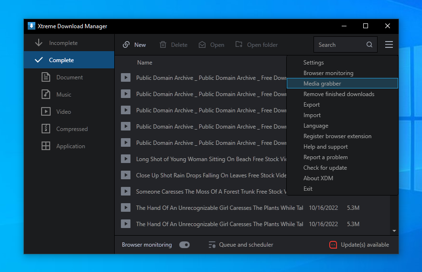Click the Name column header

click(x=144, y=63)
